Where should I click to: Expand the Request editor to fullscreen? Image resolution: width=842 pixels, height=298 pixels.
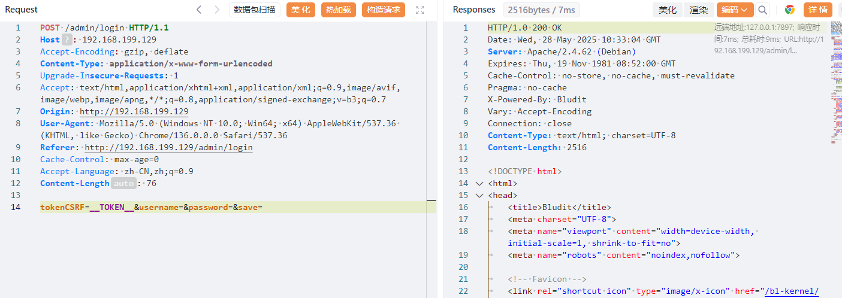click(420, 10)
